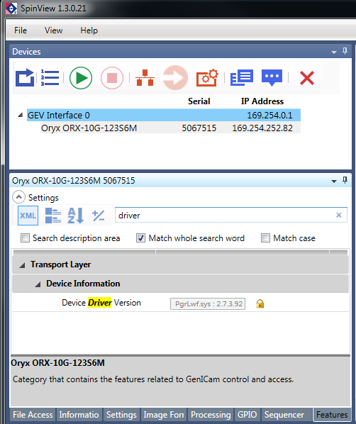Viewport: 356px width, 424px height.
Task: Open the orange gear configuration icon
Action: (x=207, y=78)
